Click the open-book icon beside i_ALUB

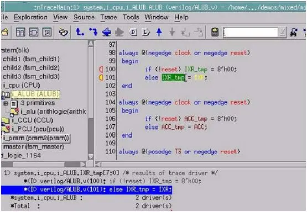(x=6, y=95)
